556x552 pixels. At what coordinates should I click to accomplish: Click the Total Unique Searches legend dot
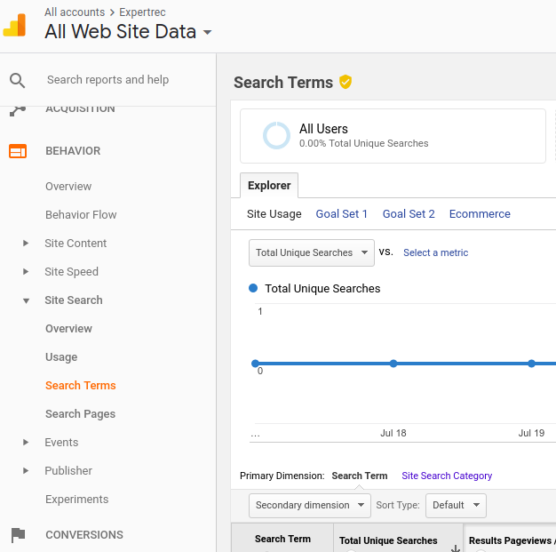pyautogui.click(x=253, y=288)
